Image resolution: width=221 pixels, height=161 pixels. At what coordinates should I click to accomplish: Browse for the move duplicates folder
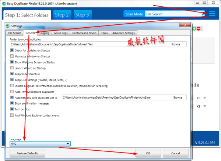pyautogui.click(x=176, y=44)
